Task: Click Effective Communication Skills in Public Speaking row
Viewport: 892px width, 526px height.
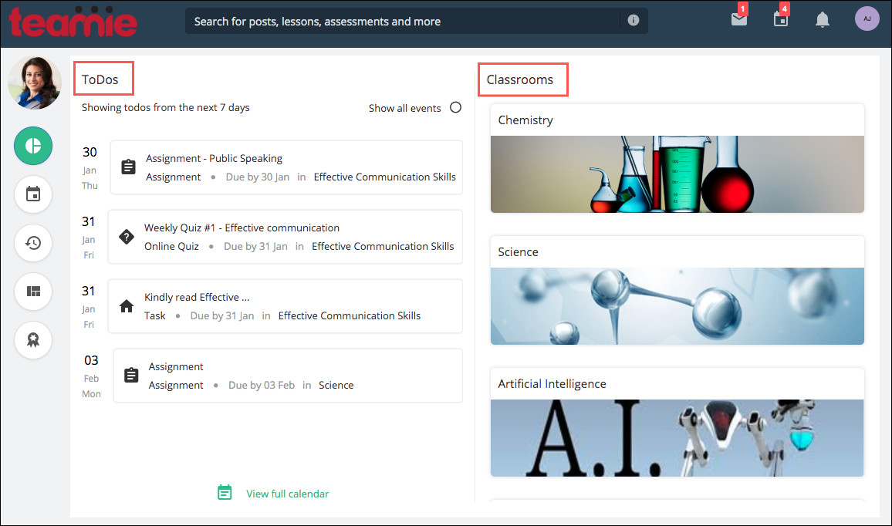Action: pos(384,177)
